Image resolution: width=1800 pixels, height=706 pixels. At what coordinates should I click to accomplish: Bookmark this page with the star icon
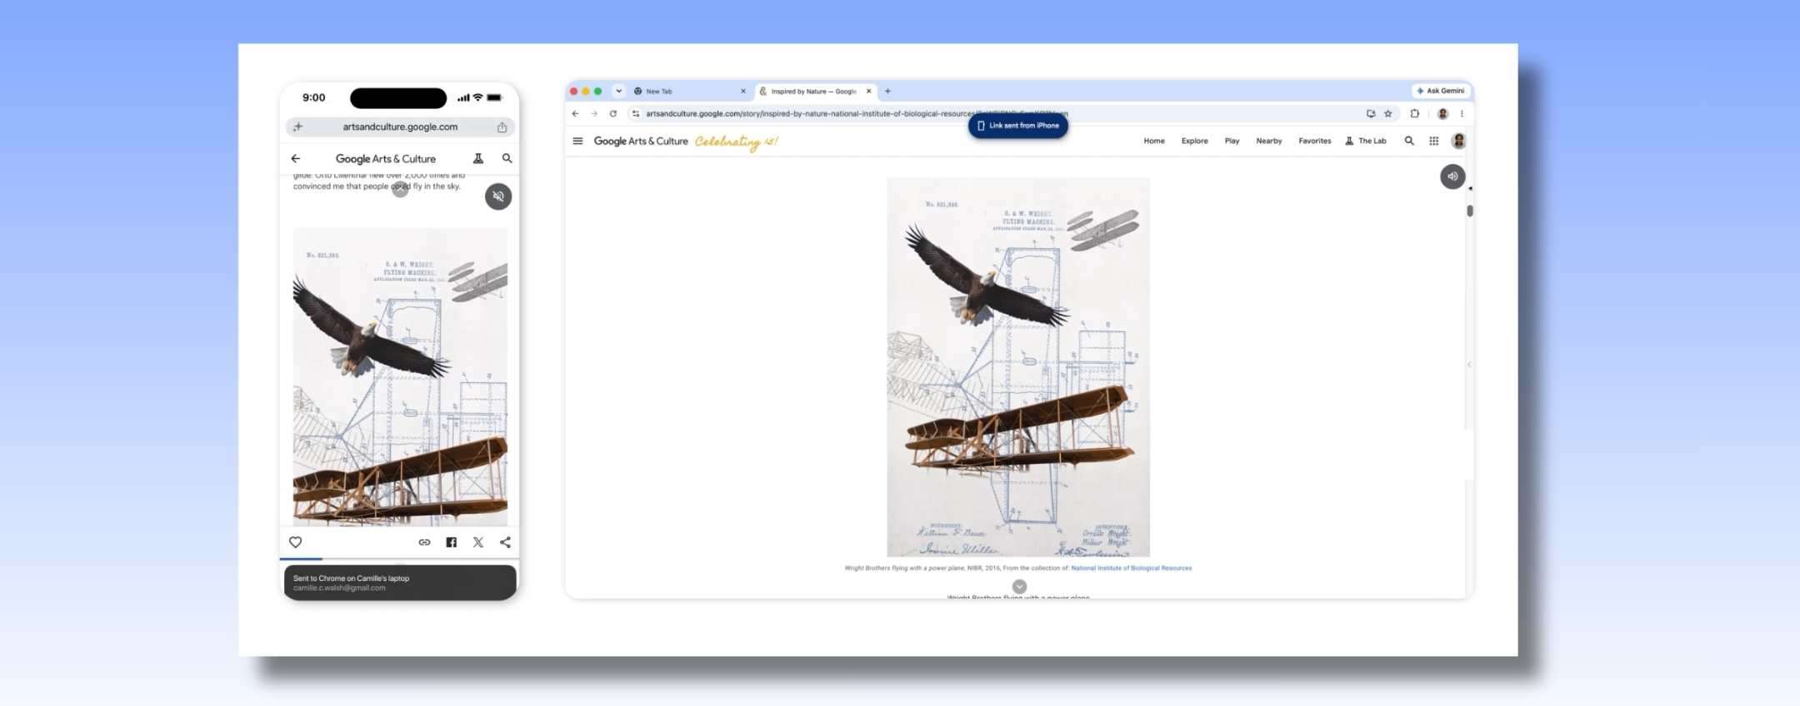1388,114
